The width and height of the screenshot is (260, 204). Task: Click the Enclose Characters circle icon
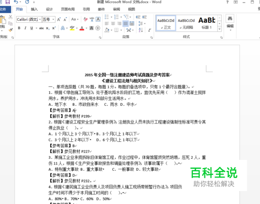point(98,28)
